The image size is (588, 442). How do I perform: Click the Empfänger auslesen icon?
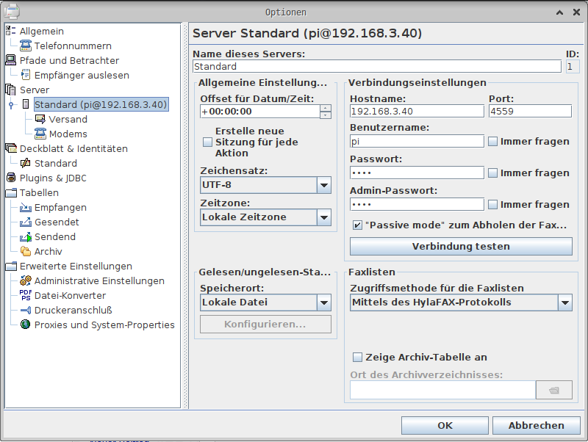click(26, 75)
